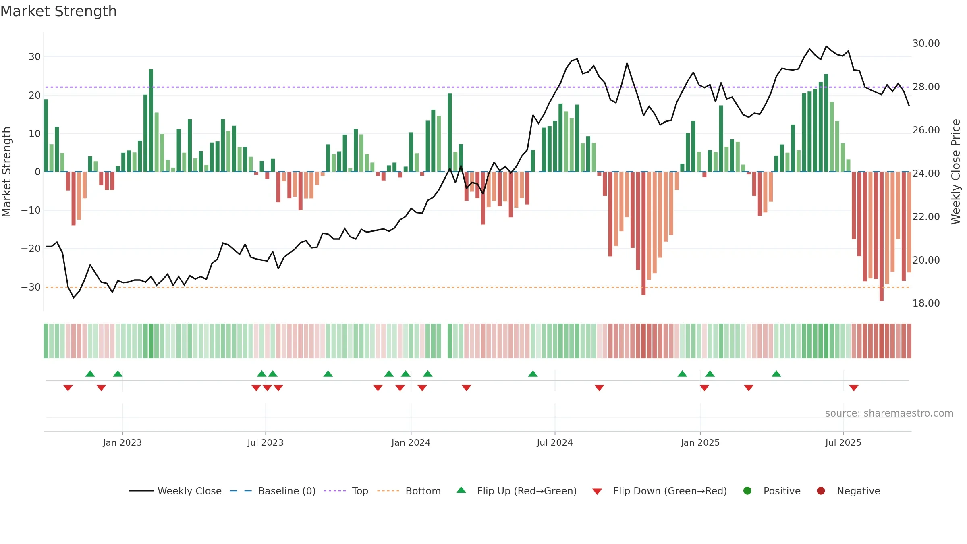The height and width of the screenshot is (544, 967).
Task: Click the Jul 2025 x-axis label
Action: tap(843, 442)
